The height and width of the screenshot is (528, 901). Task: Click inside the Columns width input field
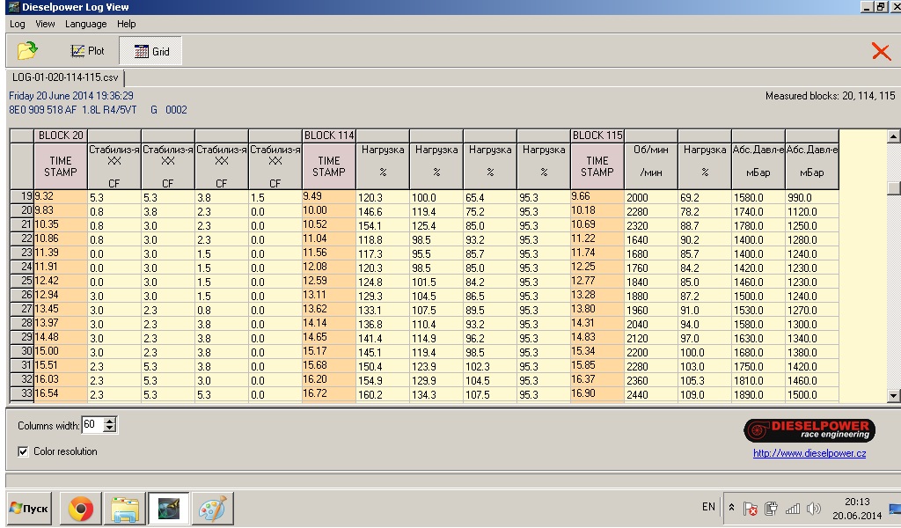click(92, 425)
